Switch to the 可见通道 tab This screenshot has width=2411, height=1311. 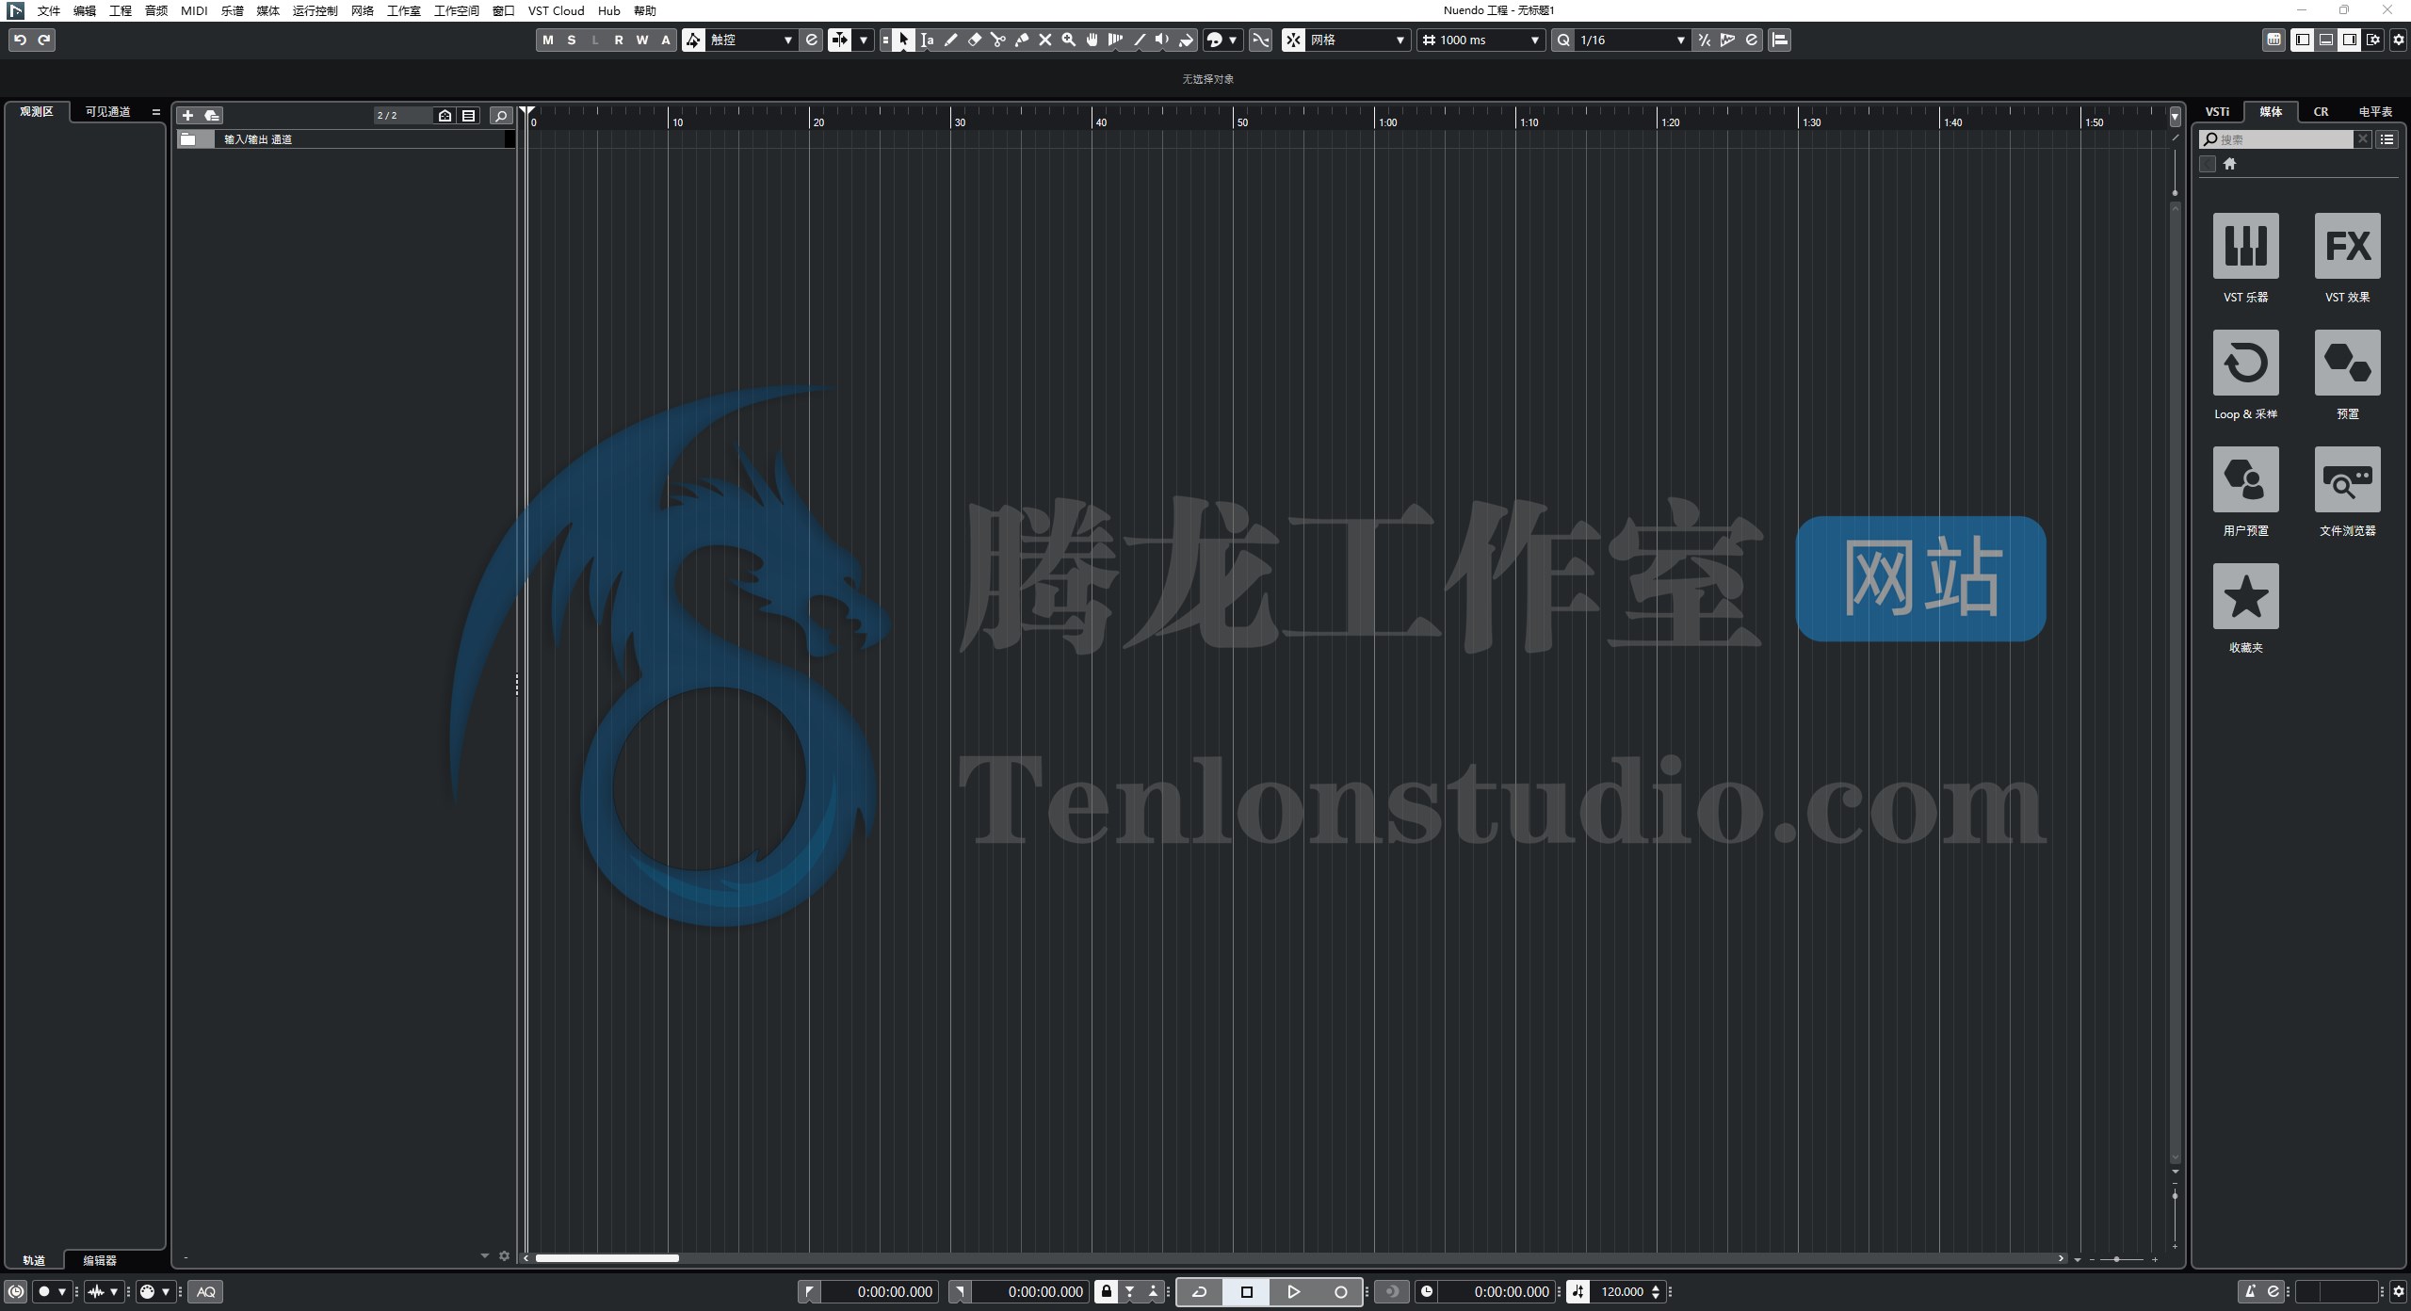pos(108,111)
